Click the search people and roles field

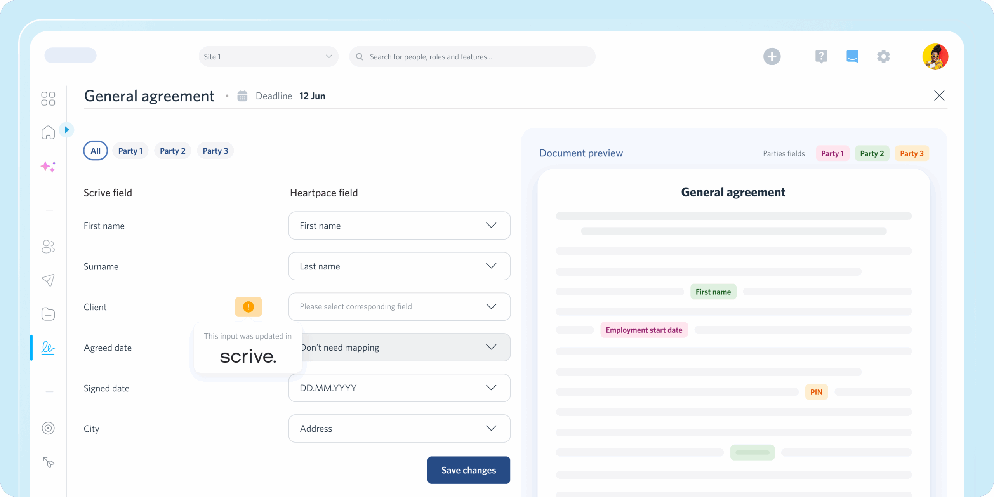[x=472, y=57]
